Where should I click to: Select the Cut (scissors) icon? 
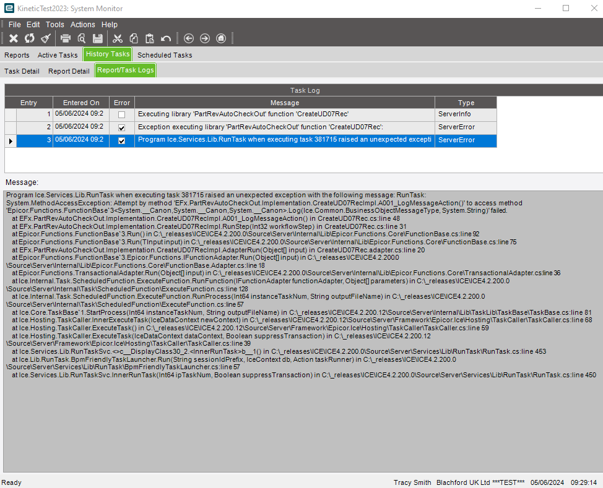[118, 38]
